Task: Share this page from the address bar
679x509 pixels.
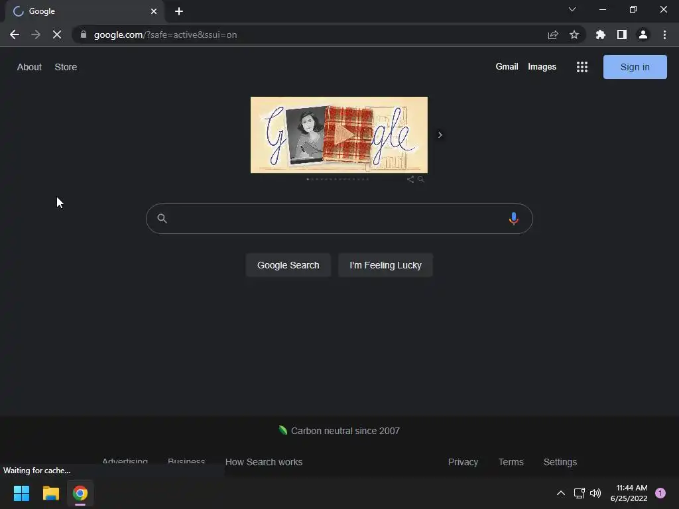Action: [x=553, y=34]
